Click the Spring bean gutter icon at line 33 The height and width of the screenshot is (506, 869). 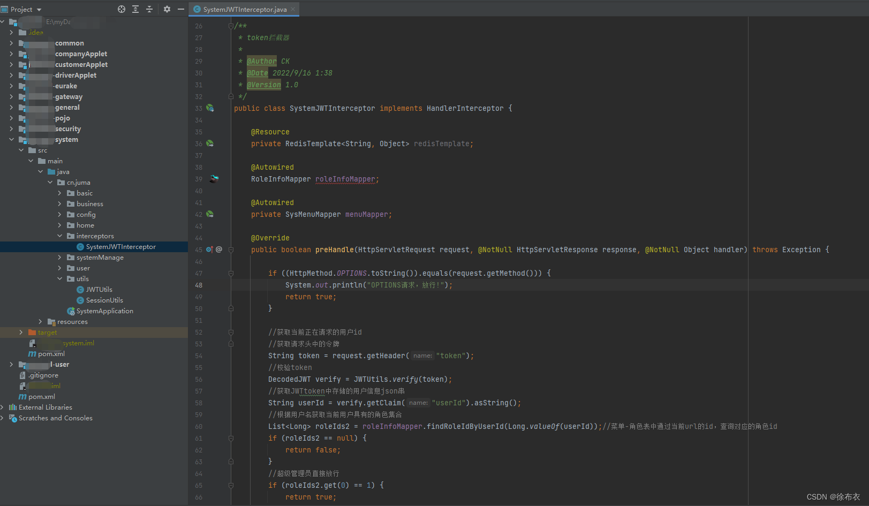pyautogui.click(x=210, y=108)
